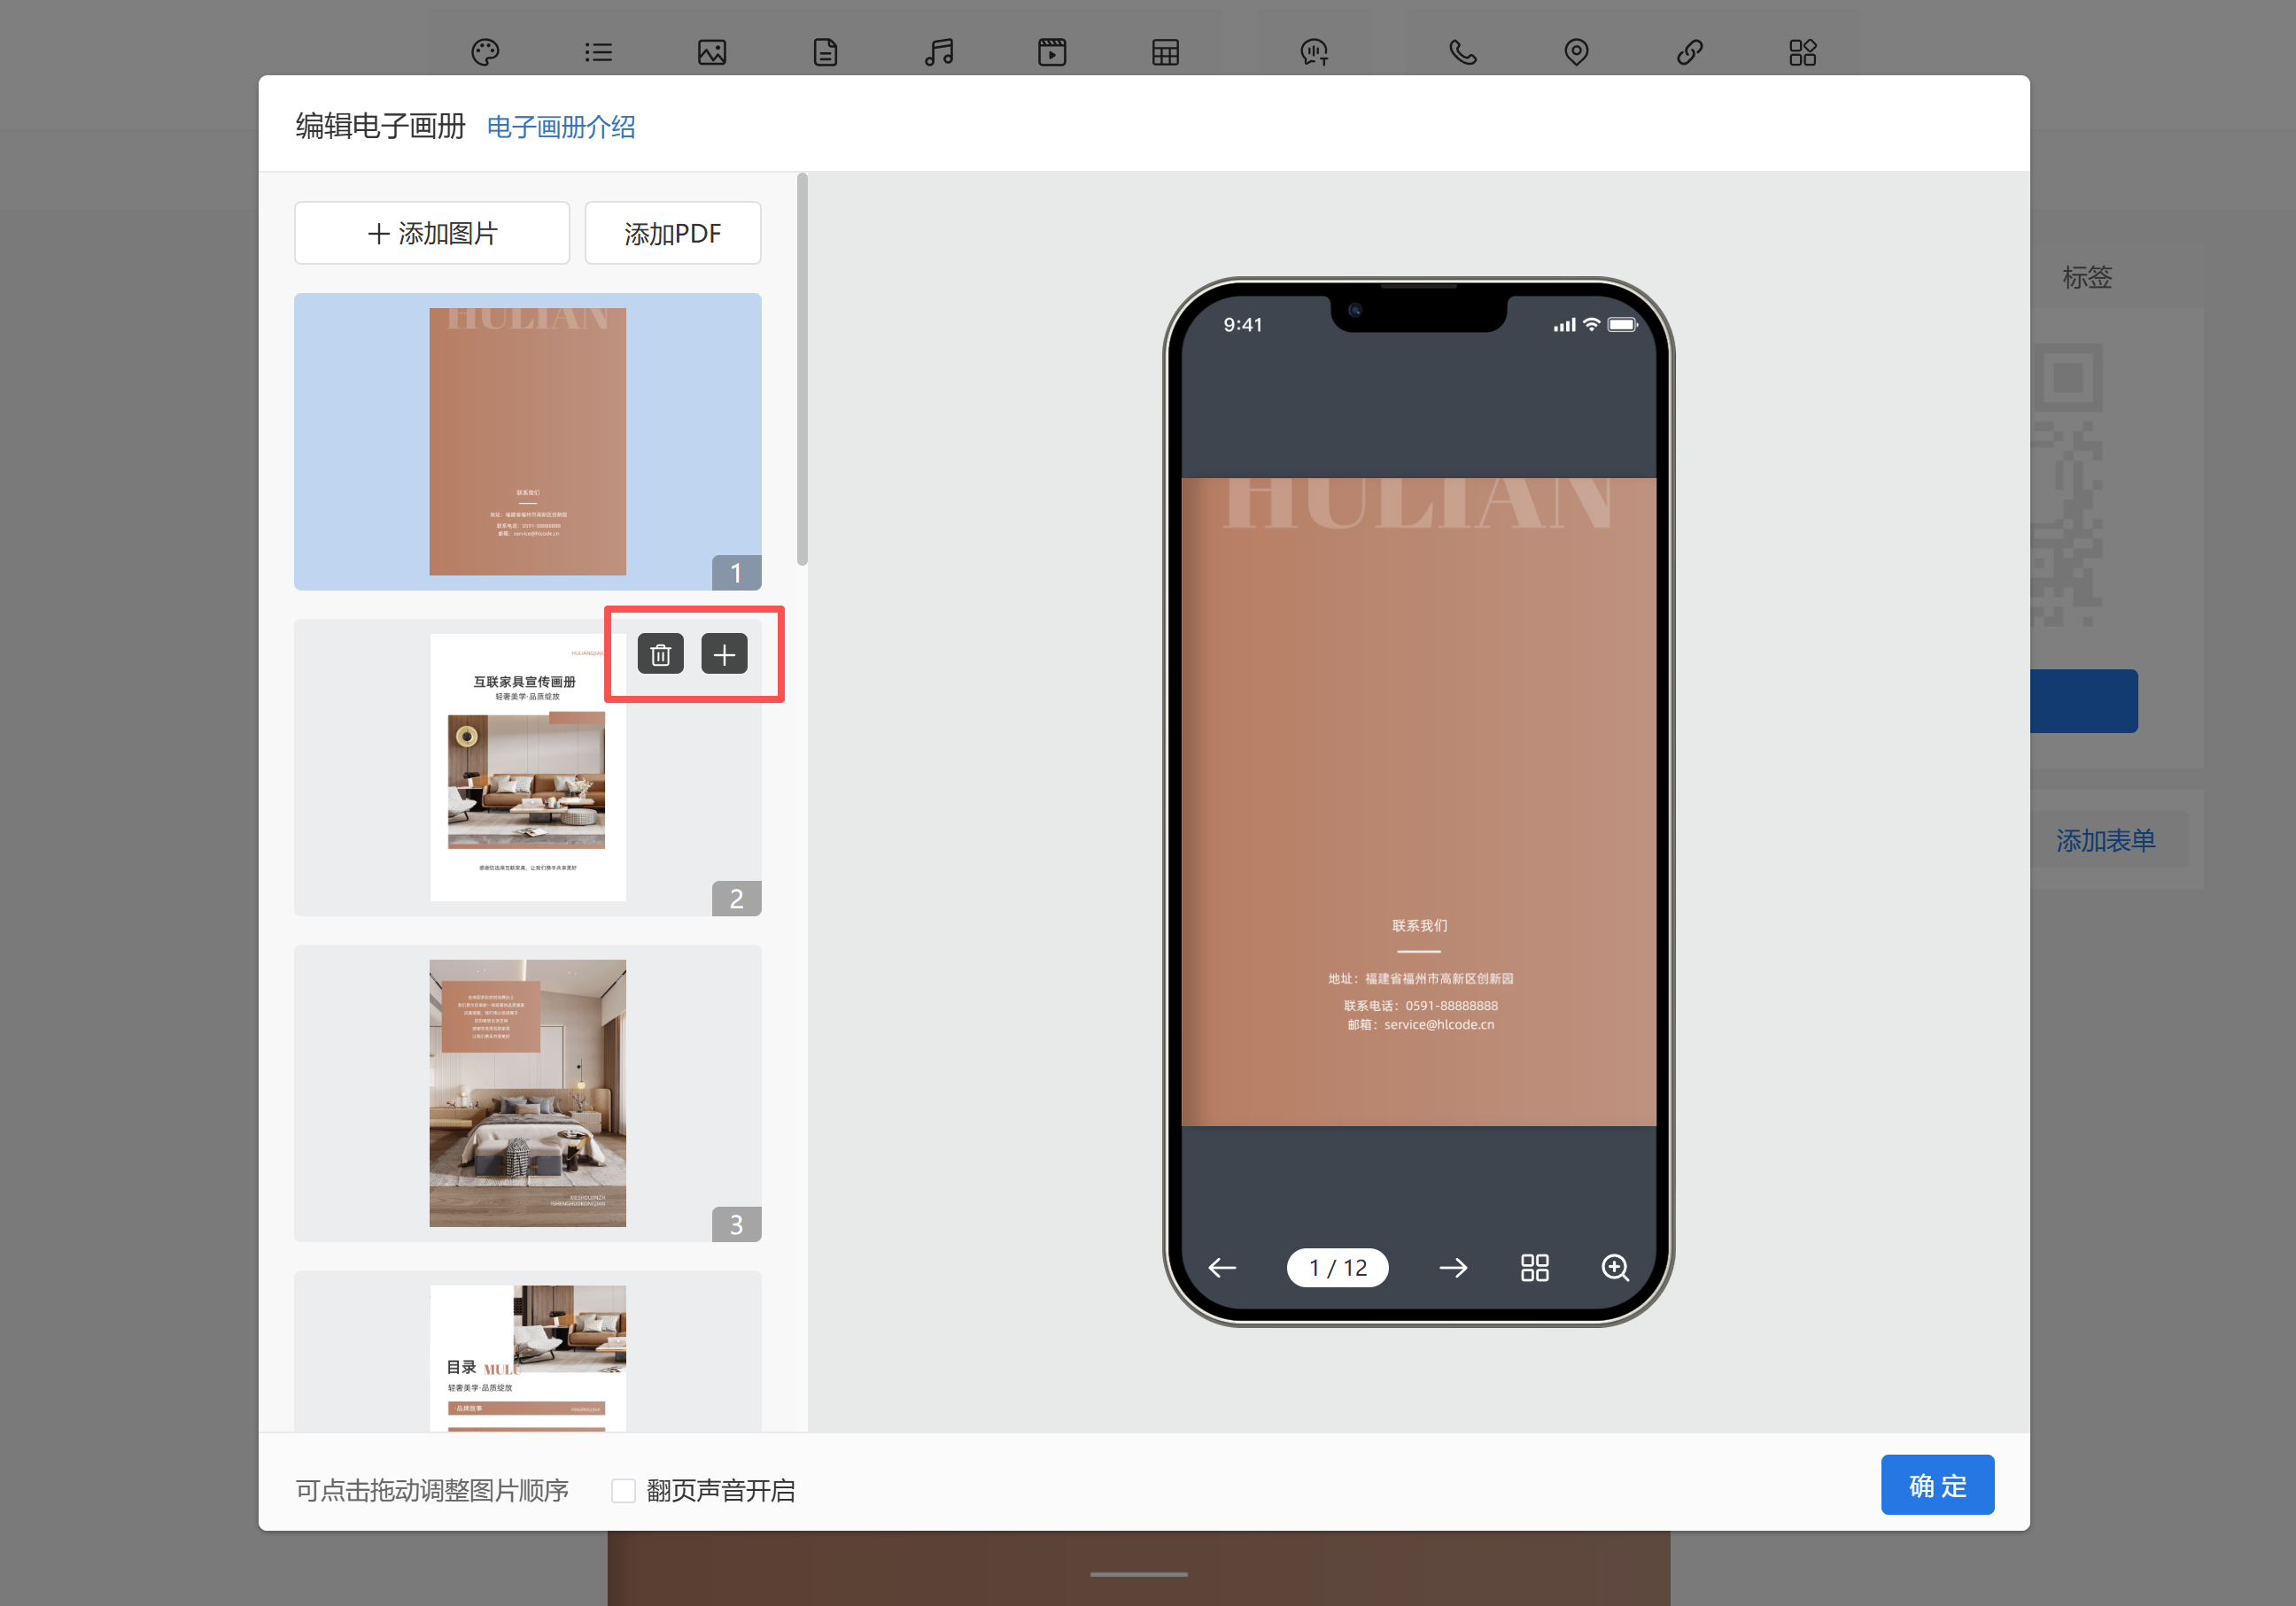Click the table icon in top toolbar

coord(1165,52)
